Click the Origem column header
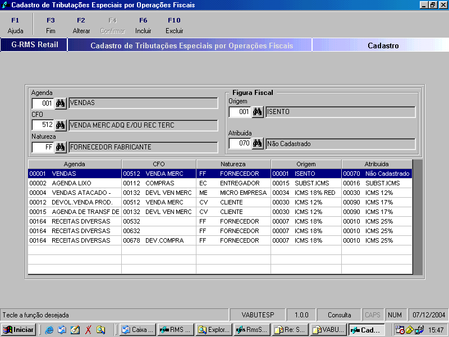The width and height of the screenshot is (449, 337). tap(306, 164)
